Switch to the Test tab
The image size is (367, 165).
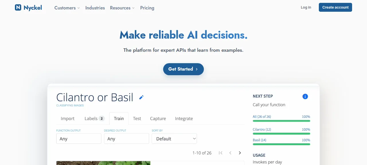coord(137,118)
